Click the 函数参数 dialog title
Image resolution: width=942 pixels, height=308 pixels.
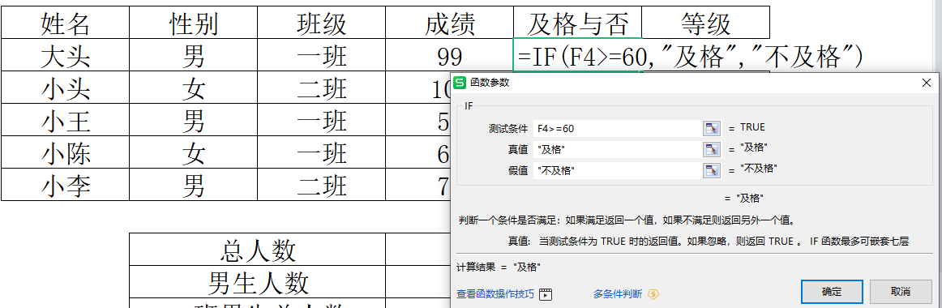(490, 83)
